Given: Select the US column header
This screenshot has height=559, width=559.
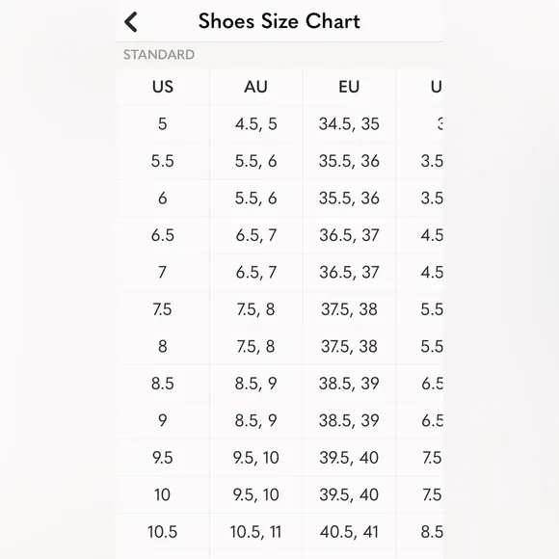Looking at the screenshot, I should [163, 87].
